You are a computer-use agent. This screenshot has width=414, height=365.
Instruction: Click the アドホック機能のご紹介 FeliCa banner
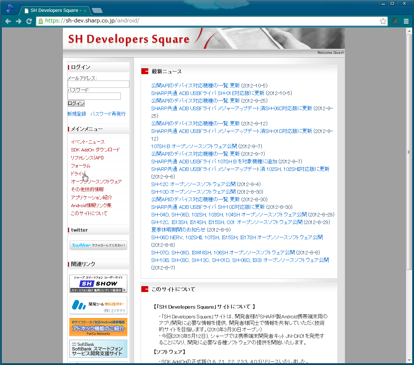click(98, 327)
